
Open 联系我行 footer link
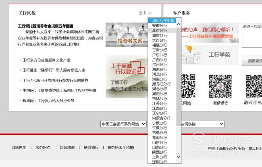click(91, 147)
